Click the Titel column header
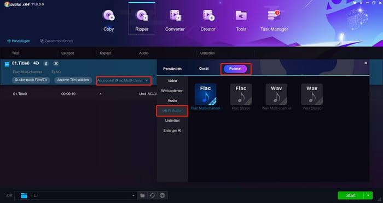Screen dimensions: 383x203 [x=15, y=53]
